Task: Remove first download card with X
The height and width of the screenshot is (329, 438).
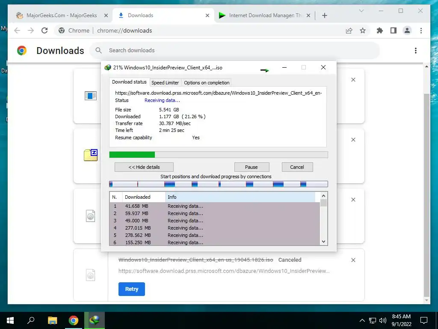Action: point(353,80)
